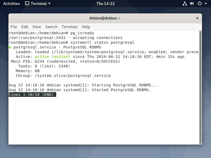Click the /lib/systemd/system/postgresql.service path

coord(99,52)
